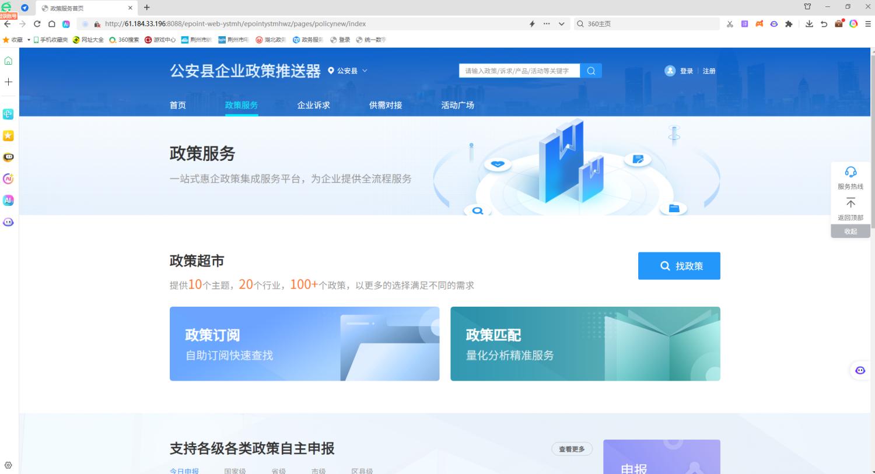The height and width of the screenshot is (474, 875).
Task: Reload the page with refresh button
Action: pos(37,24)
